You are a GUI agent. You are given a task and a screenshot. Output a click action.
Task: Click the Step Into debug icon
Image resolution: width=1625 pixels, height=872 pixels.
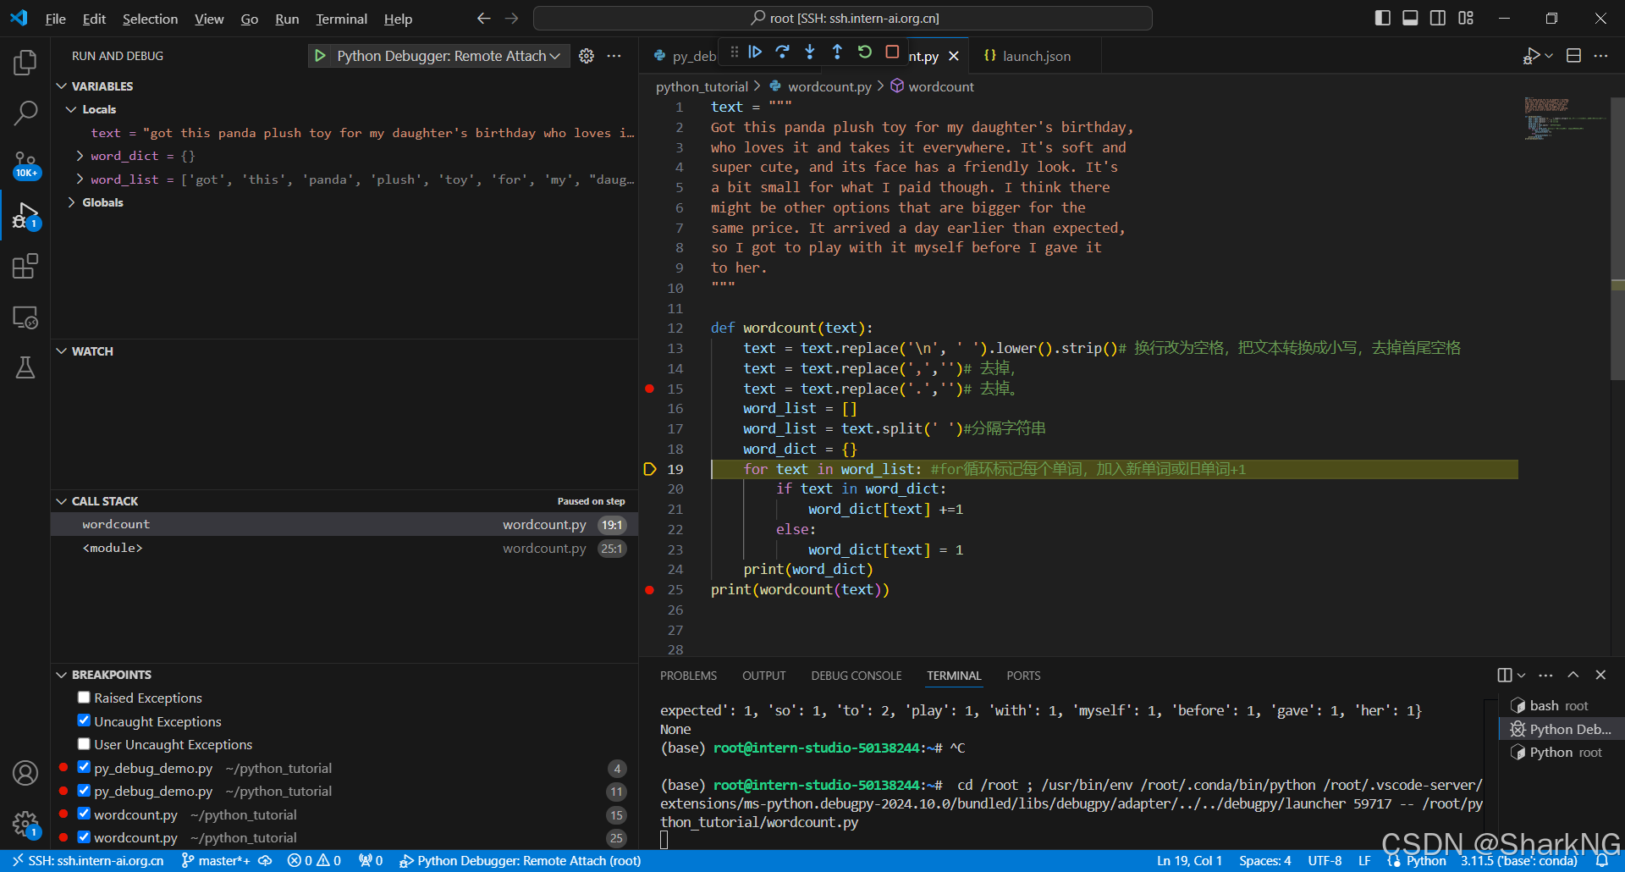(x=810, y=52)
